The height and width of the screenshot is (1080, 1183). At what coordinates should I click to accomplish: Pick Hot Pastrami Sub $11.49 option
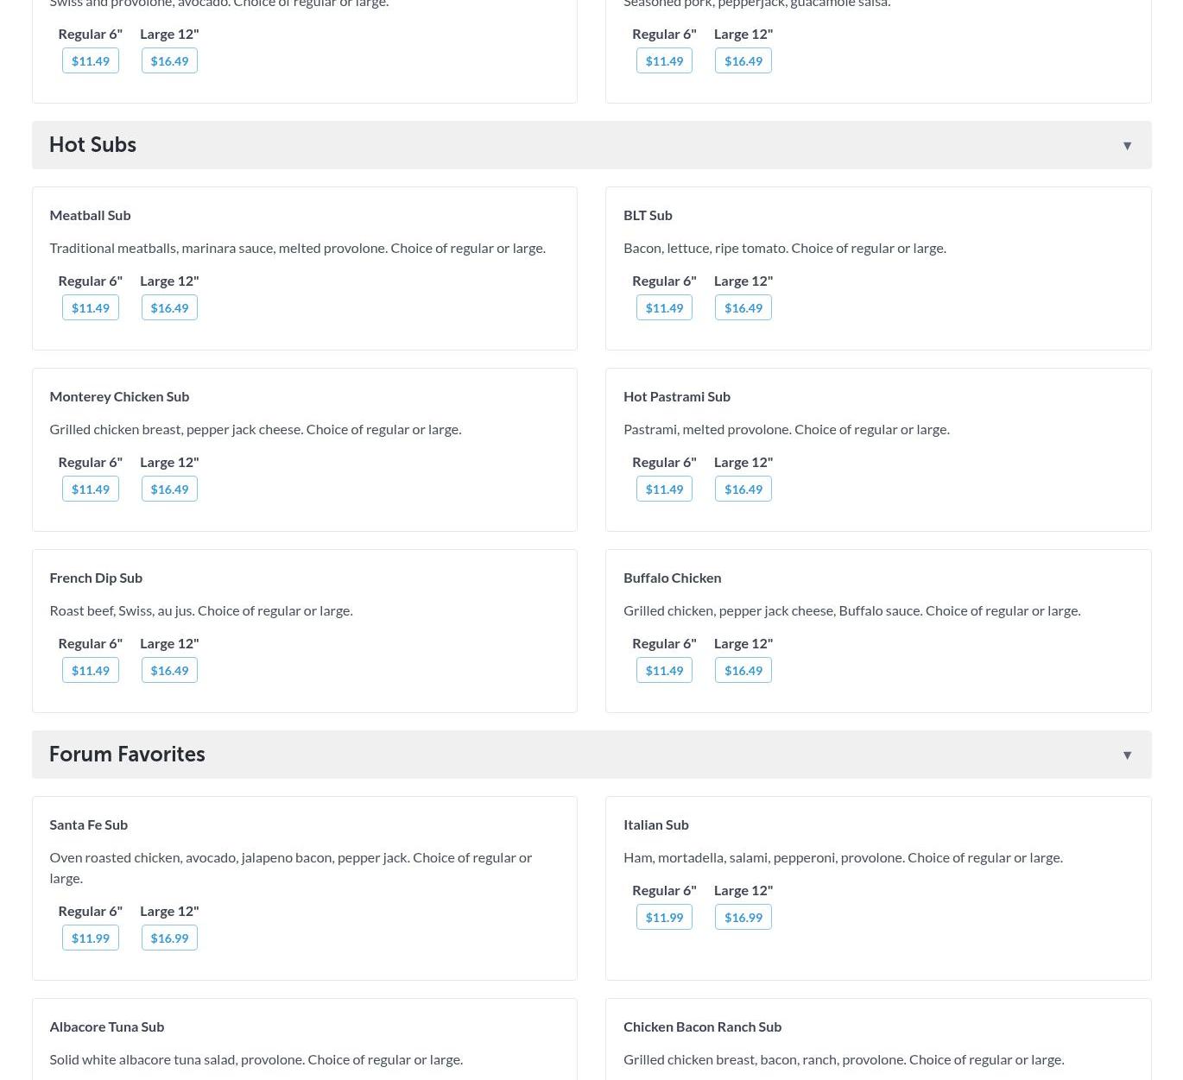click(664, 489)
